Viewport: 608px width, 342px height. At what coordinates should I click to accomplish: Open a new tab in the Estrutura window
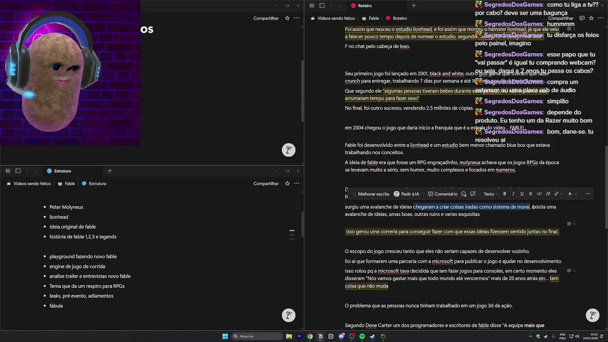click(110, 171)
